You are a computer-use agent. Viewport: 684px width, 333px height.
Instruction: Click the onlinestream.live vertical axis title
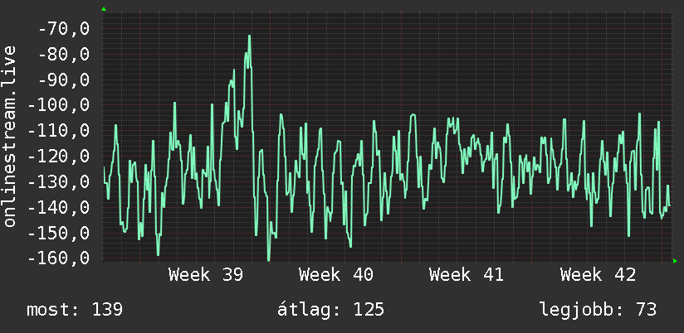9,136
